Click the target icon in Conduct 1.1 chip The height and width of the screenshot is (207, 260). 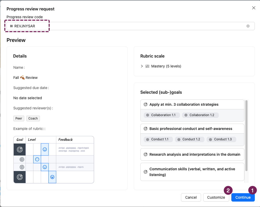(x=148, y=140)
